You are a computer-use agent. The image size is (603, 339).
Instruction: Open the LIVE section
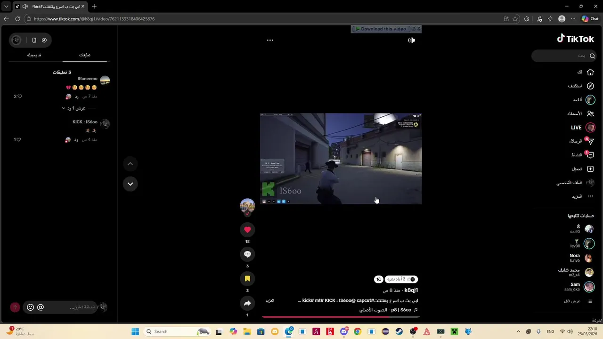coord(583,128)
